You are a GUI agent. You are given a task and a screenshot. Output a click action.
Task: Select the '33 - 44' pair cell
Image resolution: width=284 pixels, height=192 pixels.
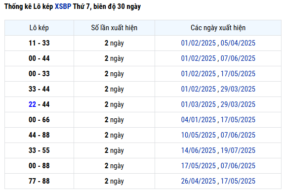[39, 89]
